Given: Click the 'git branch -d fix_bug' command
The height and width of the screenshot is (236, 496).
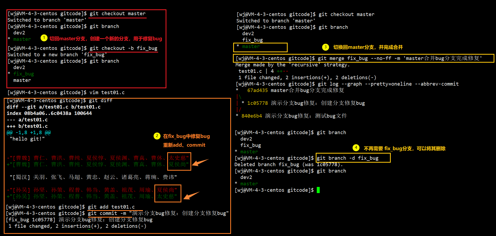Looking at the screenshot, I should pyautogui.click(x=347, y=158).
